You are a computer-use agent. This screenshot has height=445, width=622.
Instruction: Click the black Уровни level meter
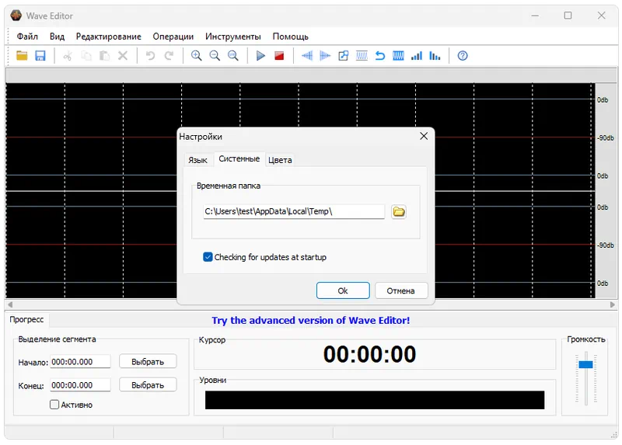click(x=375, y=400)
